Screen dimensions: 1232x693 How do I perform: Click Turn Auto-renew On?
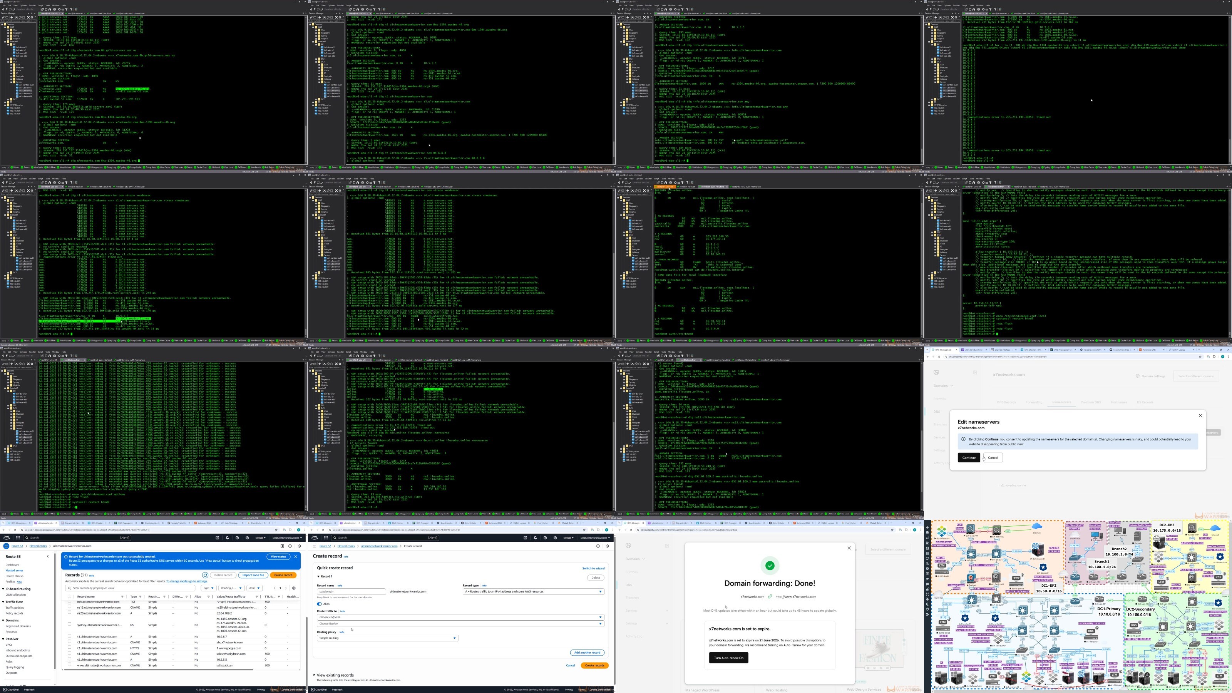pos(728,658)
